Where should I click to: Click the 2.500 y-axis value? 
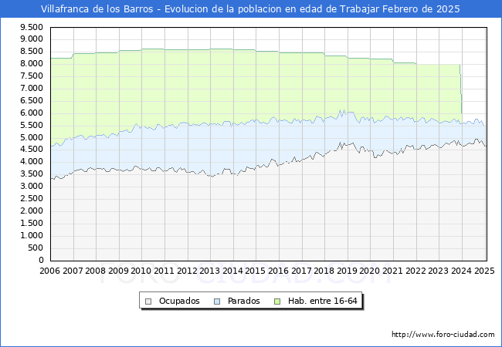32,198
